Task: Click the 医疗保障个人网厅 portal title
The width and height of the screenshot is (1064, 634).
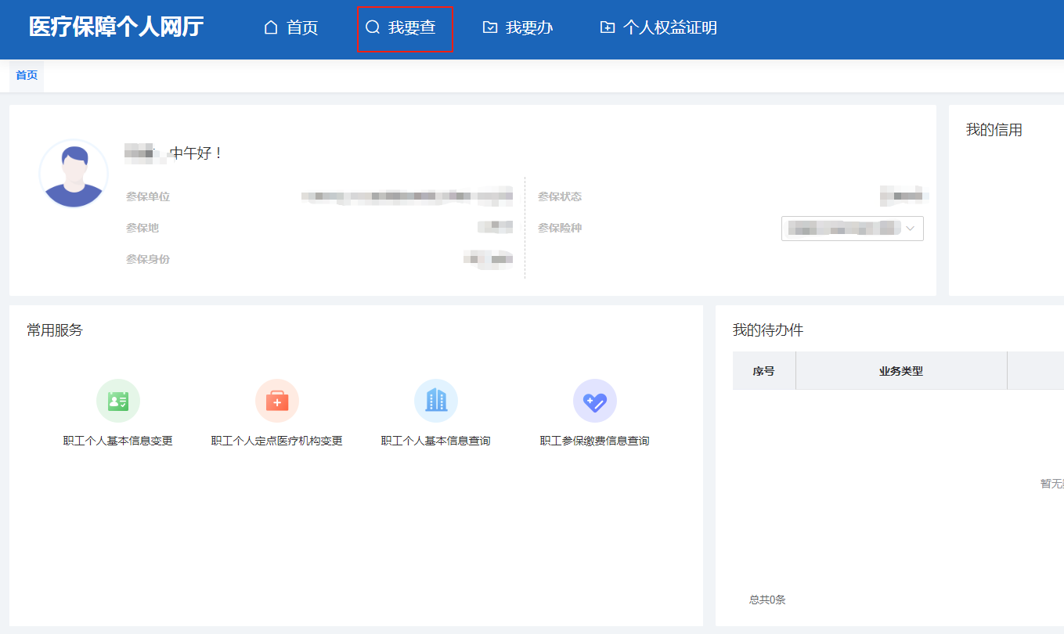Action: [117, 27]
